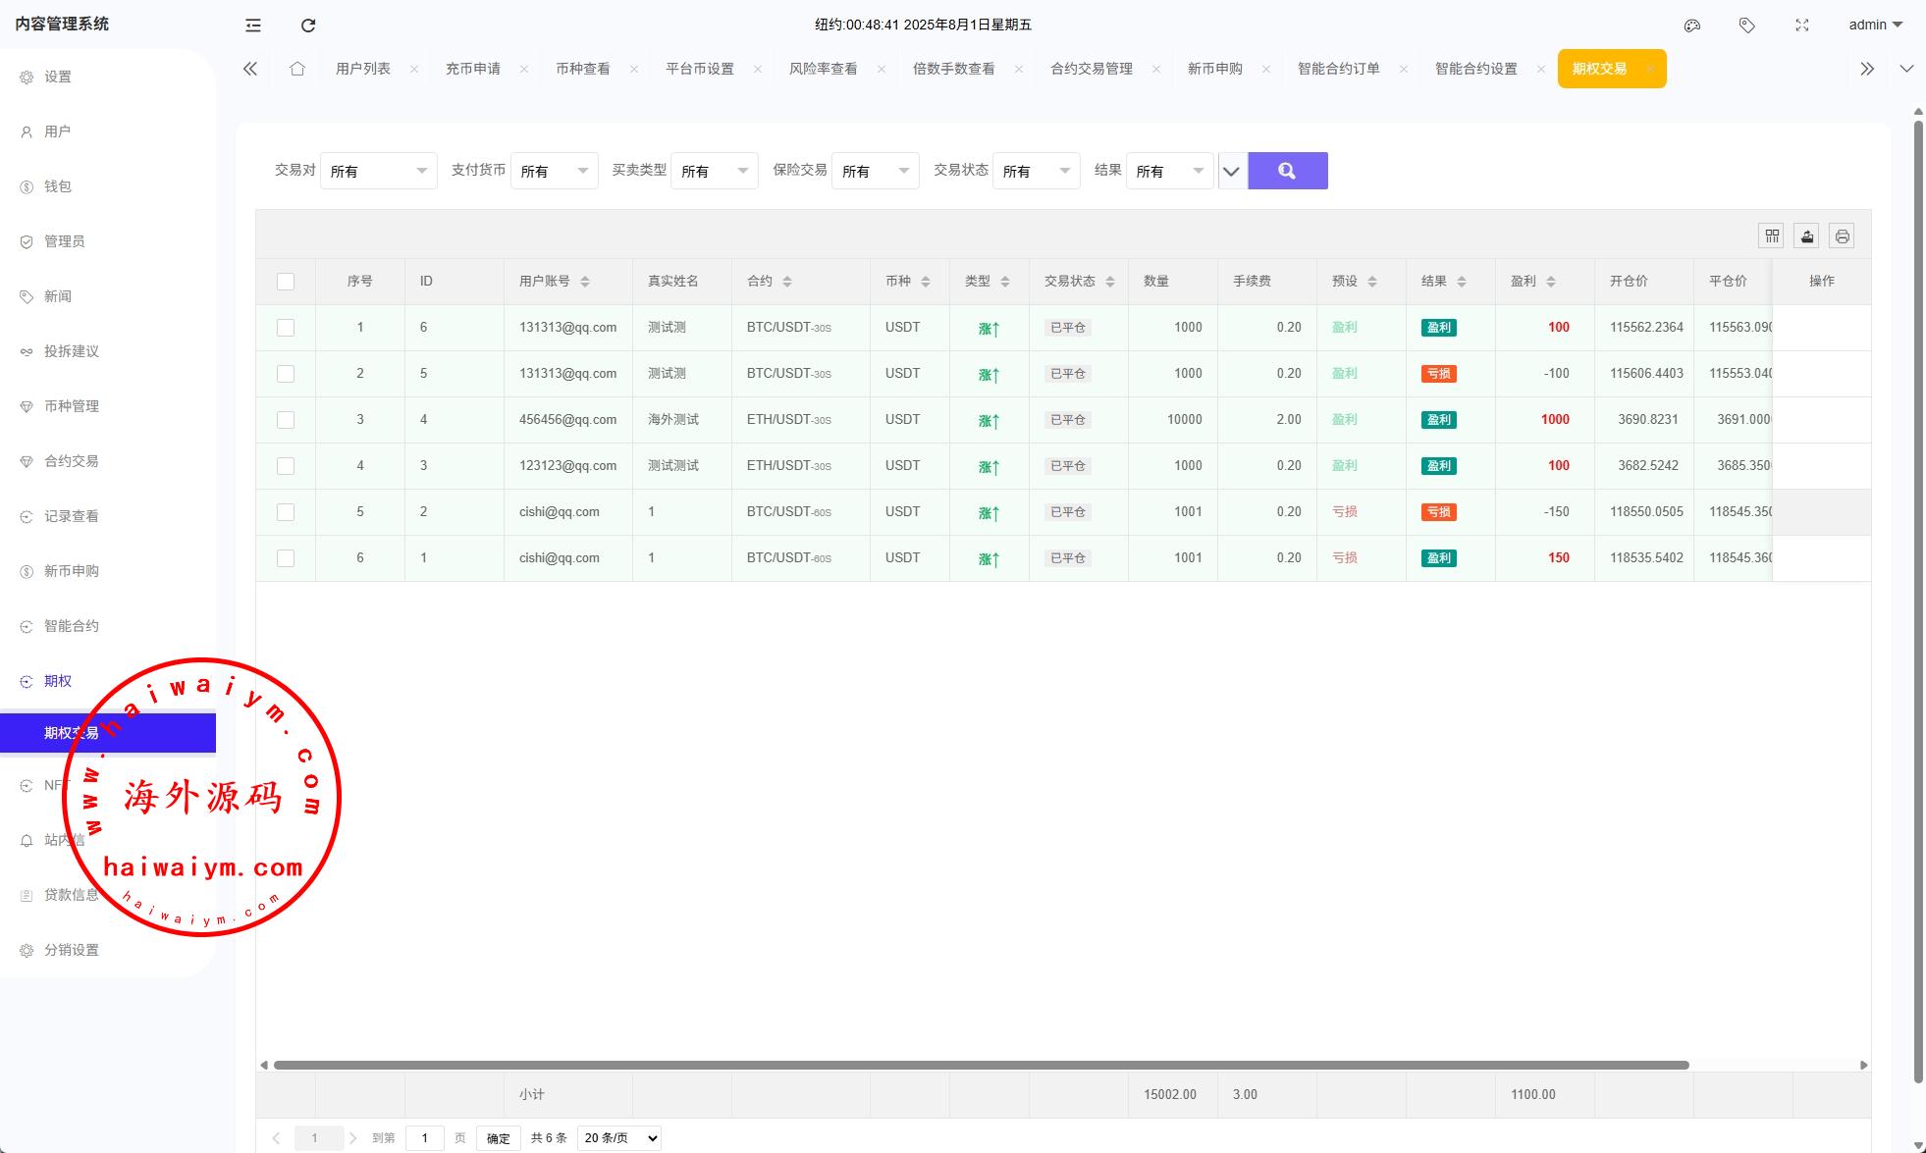Toggle fullscreen mode icon
The height and width of the screenshot is (1153, 1926).
point(1802,26)
